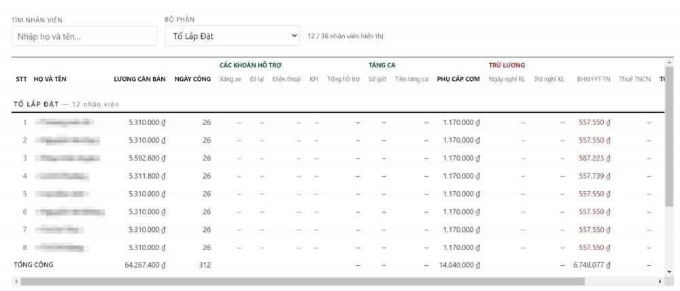Click the Ngày nghỉ KL column header

(507, 80)
